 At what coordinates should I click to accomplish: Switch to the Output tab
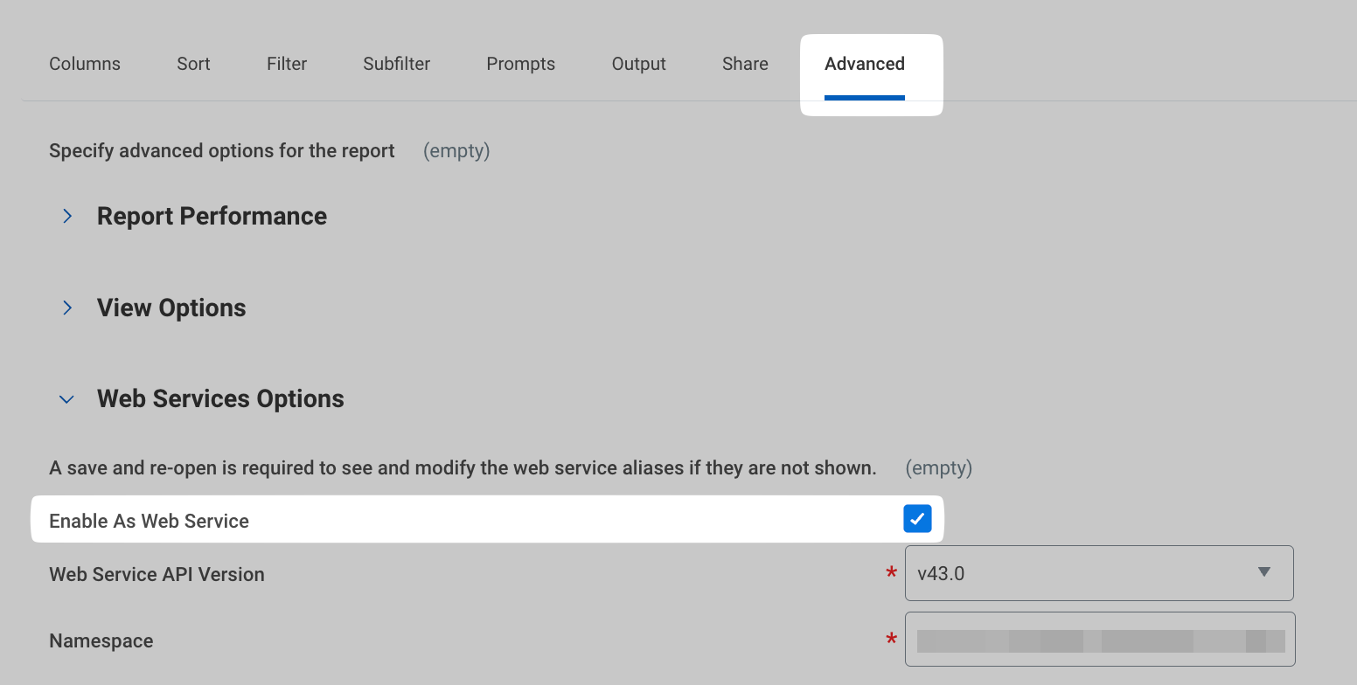[638, 64]
